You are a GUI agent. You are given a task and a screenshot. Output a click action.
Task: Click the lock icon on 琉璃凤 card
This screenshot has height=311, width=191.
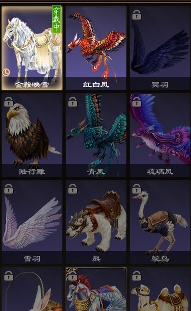point(137,102)
